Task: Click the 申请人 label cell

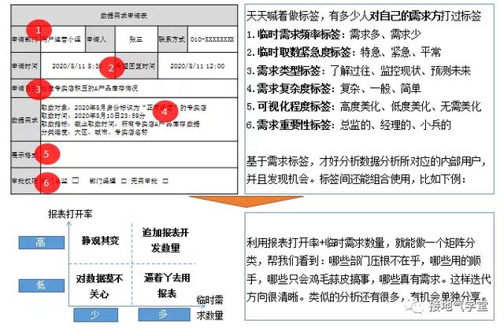Action: pyautogui.click(x=100, y=39)
